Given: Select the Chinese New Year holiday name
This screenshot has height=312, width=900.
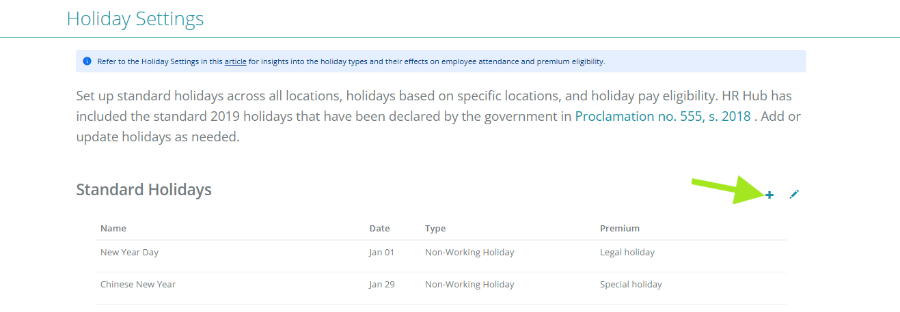Looking at the screenshot, I should click(x=138, y=285).
